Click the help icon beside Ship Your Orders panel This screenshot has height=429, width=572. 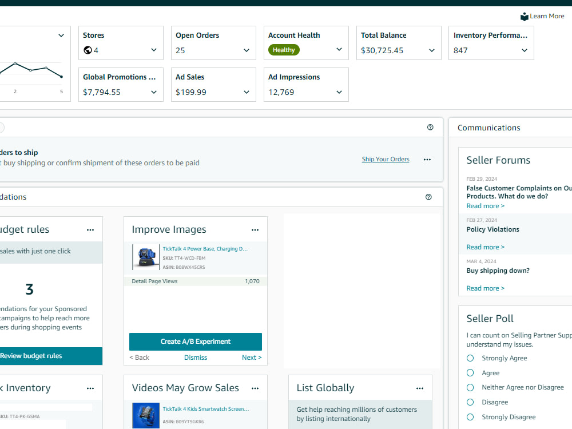tap(430, 127)
